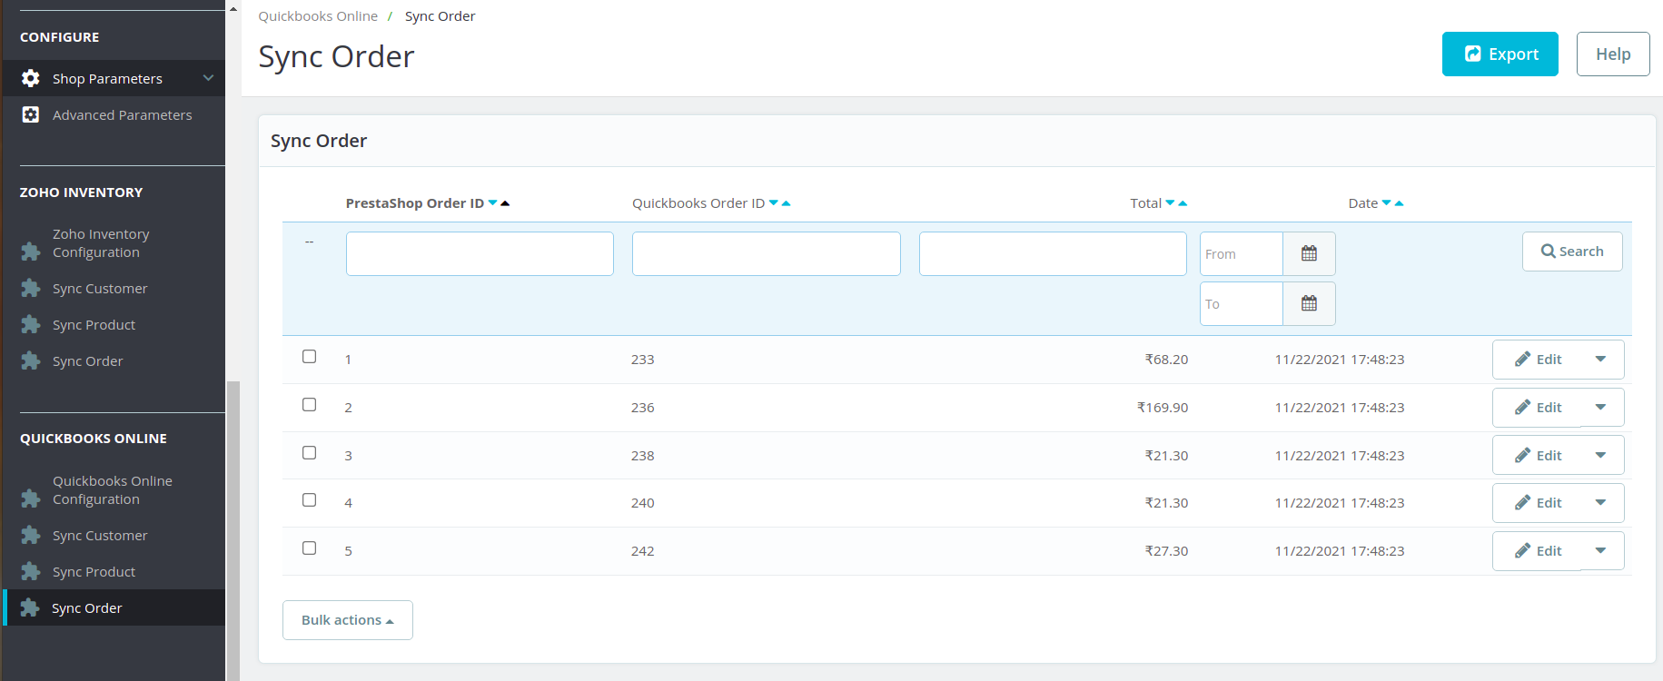Select checkbox for order 1
The width and height of the screenshot is (1663, 681).
310,357
